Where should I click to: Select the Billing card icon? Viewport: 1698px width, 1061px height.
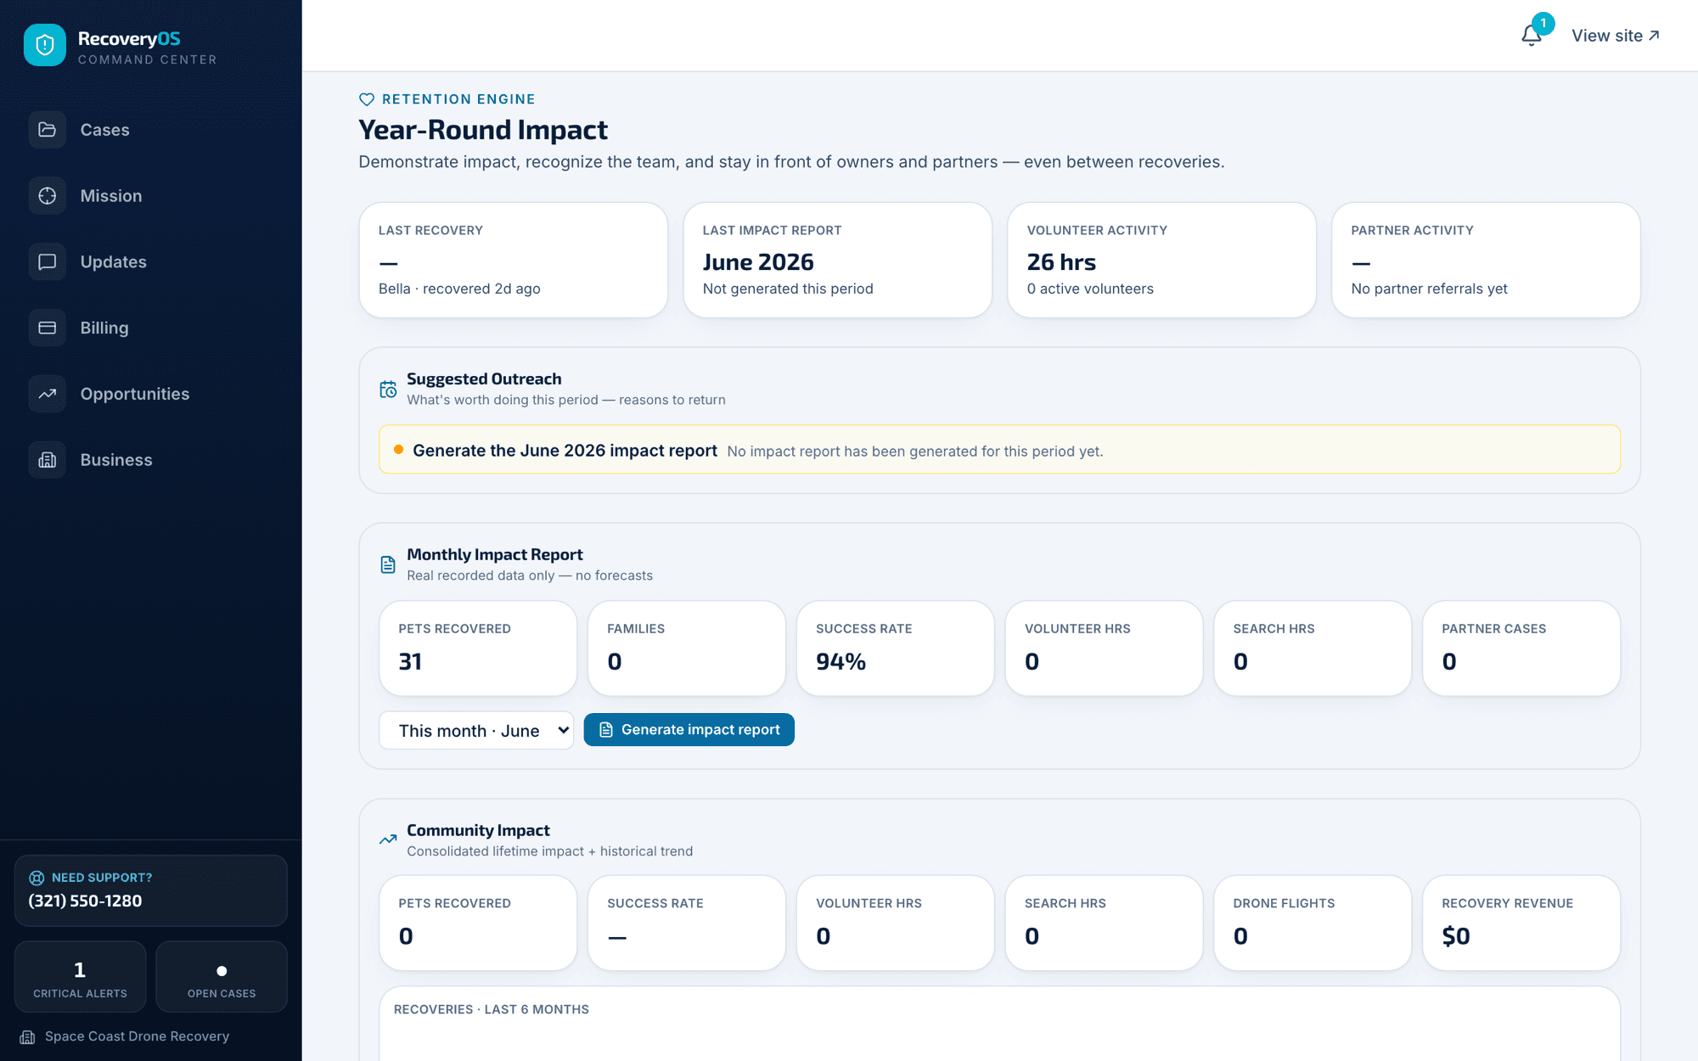click(48, 328)
